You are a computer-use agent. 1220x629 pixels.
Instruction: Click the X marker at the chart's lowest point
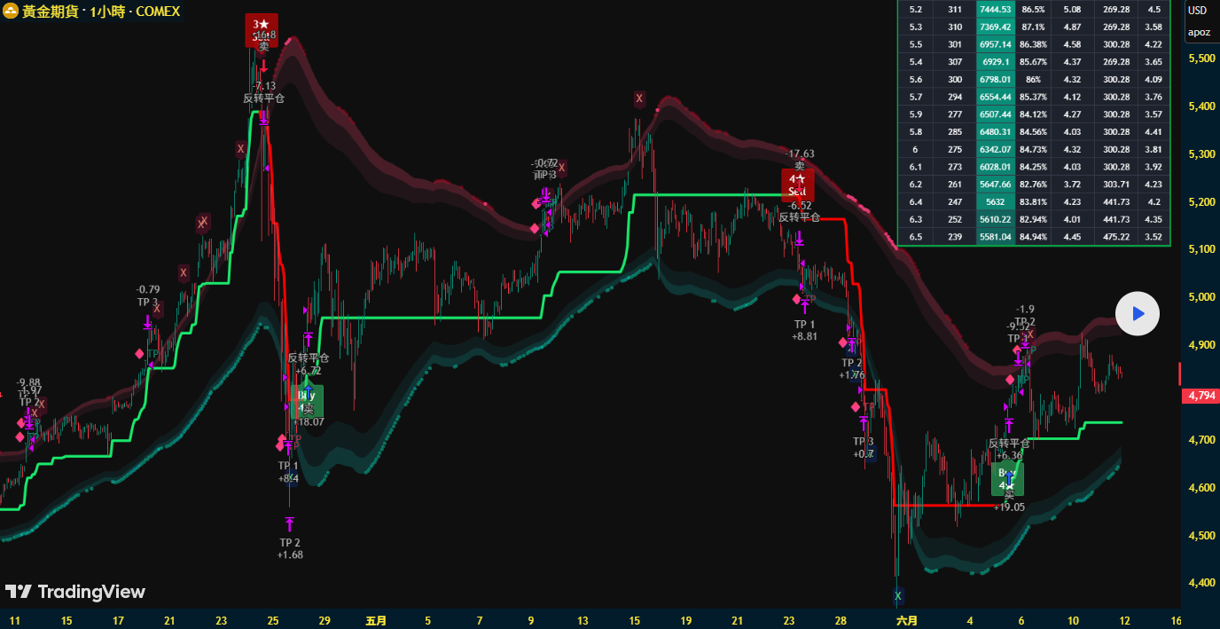(x=897, y=595)
